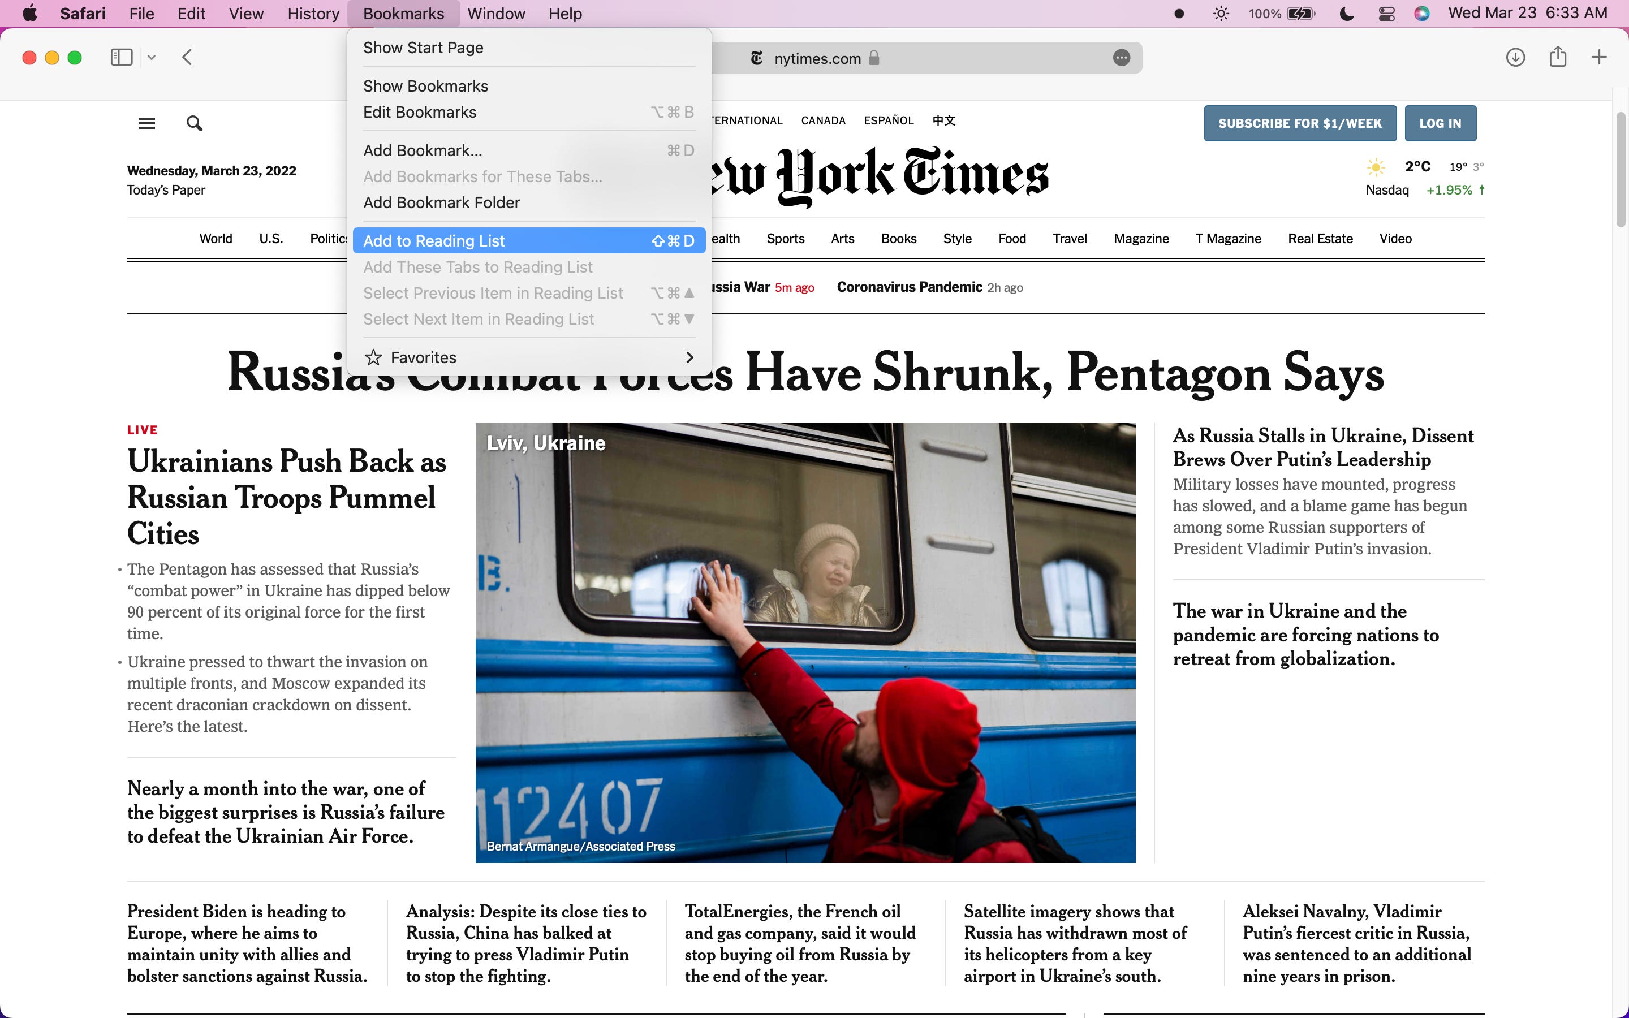The width and height of the screenshot is (1629, 1018).
Task: Open Today's Paper link
Action: (x=166, y=190)
